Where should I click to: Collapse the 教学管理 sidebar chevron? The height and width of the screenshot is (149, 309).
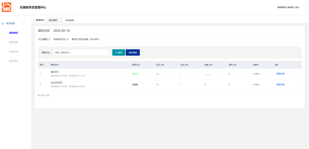[x=24, y=23]
